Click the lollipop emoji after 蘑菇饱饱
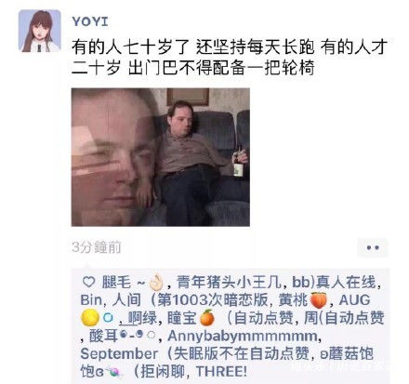This screenshot has width=409, height=384. click(x=113, y=372)
